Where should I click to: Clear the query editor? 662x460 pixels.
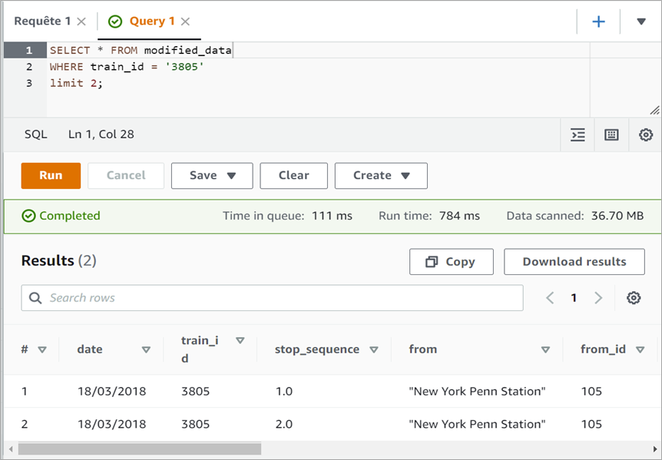(x=293, y=175)
